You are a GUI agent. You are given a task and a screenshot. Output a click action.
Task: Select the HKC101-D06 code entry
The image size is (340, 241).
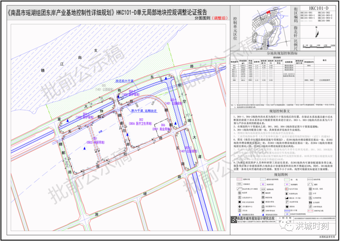click(x=324, y=20)
